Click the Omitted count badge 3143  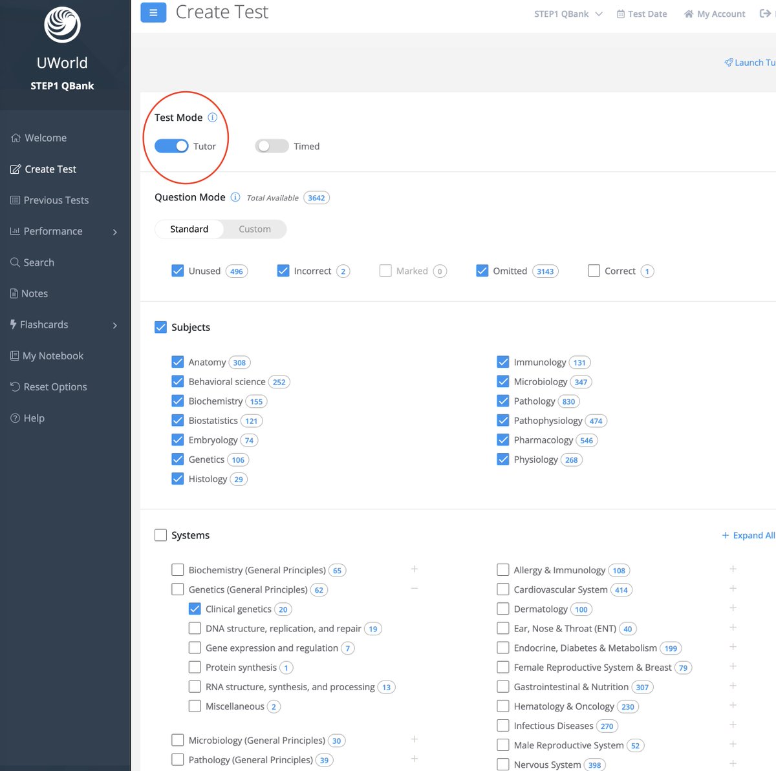[545, 271]
